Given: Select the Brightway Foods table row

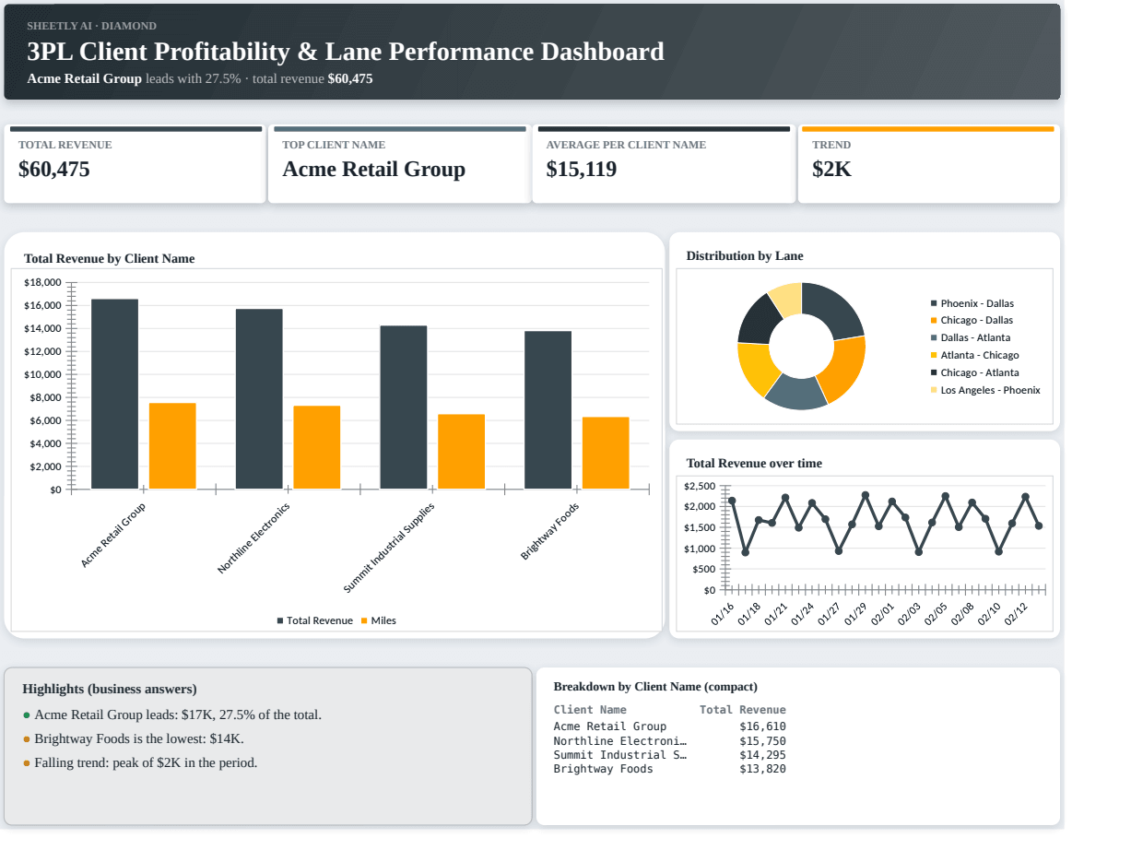Looking at the screenshot, I should tap(670, 769).
